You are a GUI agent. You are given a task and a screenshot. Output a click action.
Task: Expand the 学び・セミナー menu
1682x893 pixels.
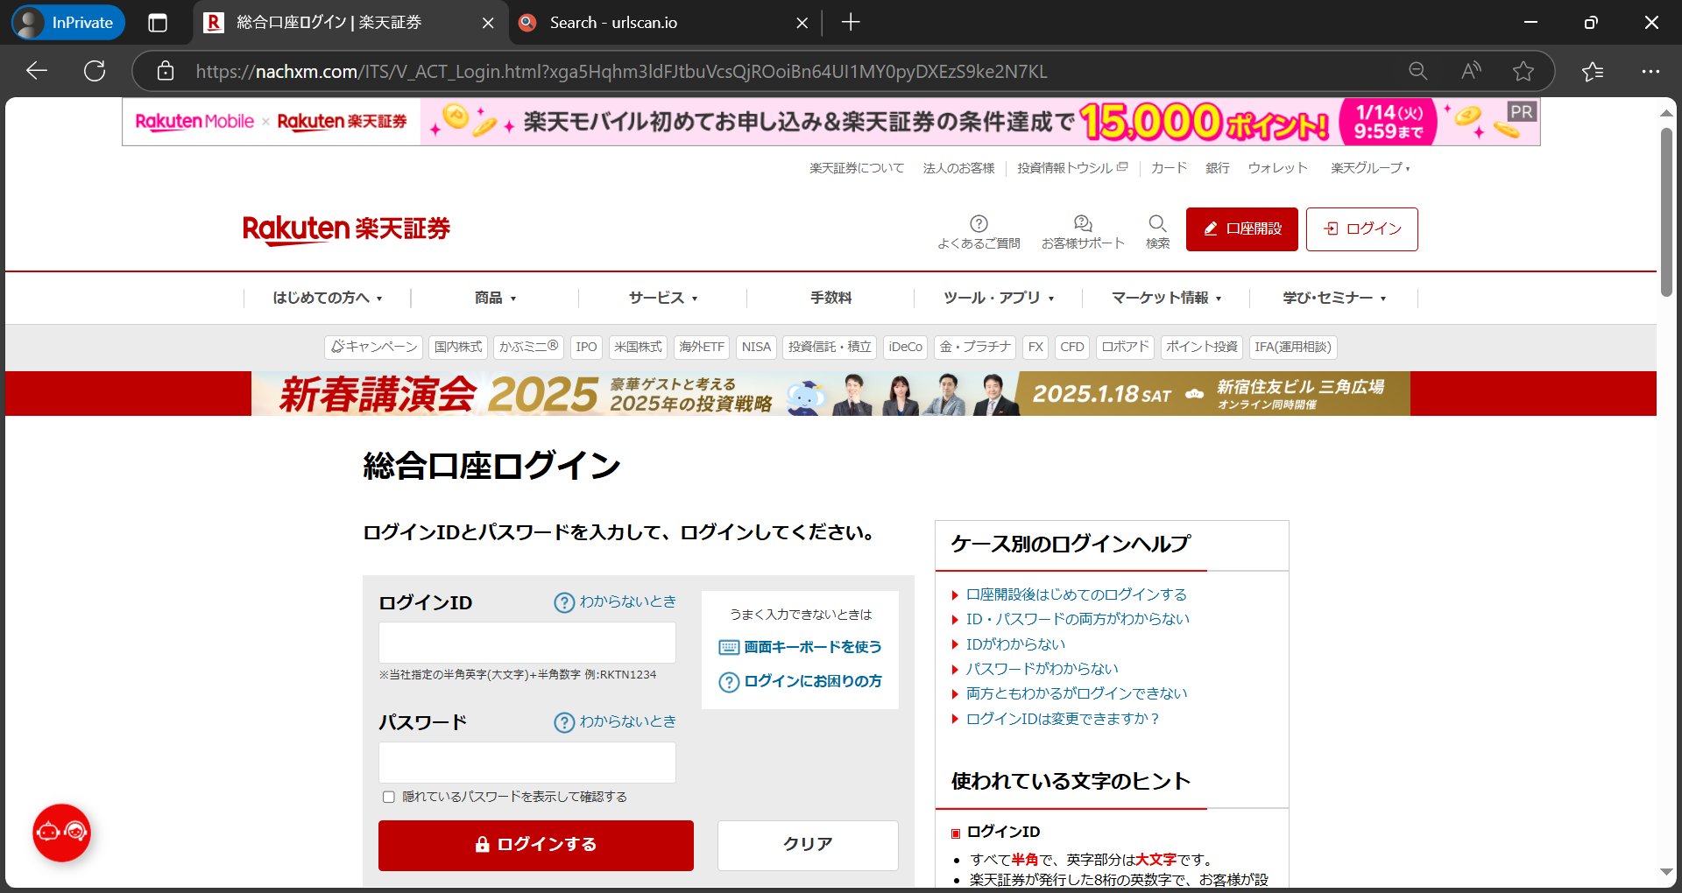1334,298
